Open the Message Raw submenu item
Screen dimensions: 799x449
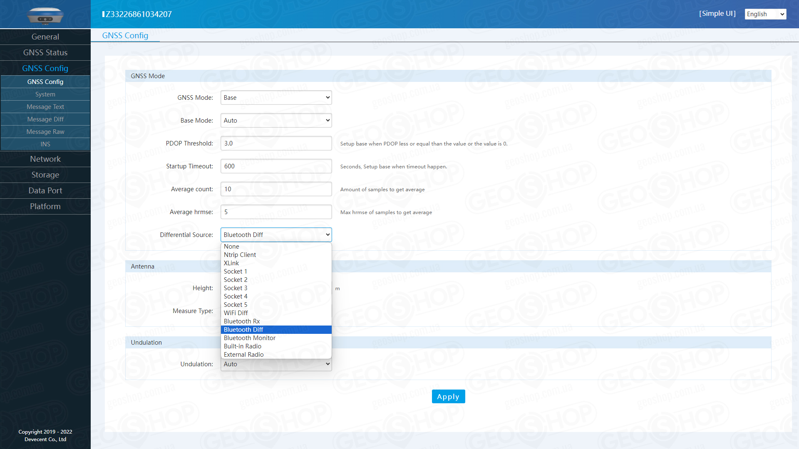click(45, 132)
